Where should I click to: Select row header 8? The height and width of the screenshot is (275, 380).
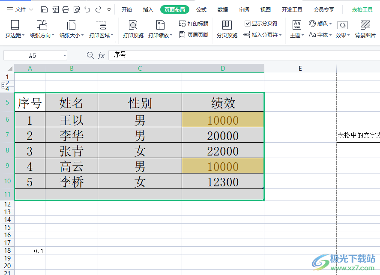(x=7, y=150)
